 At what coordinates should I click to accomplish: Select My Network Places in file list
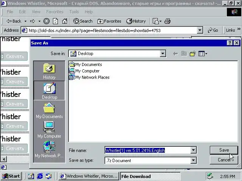point(89,77)
